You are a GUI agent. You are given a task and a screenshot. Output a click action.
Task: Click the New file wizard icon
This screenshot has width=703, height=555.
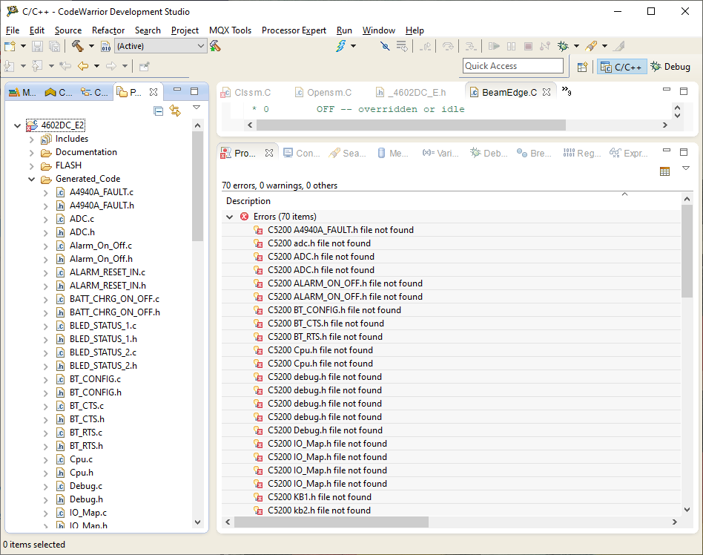tap(10, 46)
